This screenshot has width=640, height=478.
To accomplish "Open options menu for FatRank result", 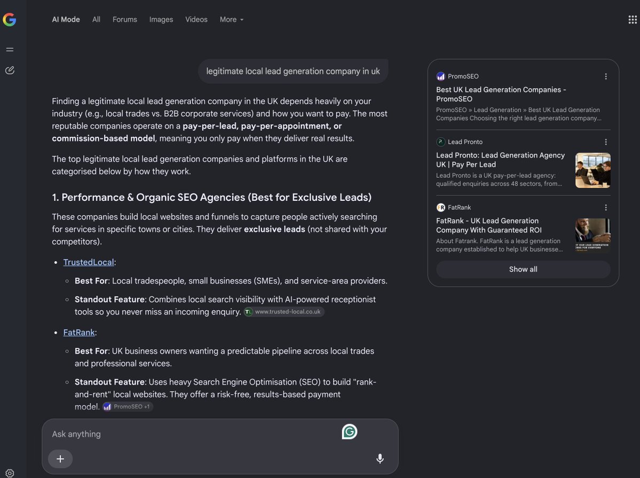I will (606, 208).
